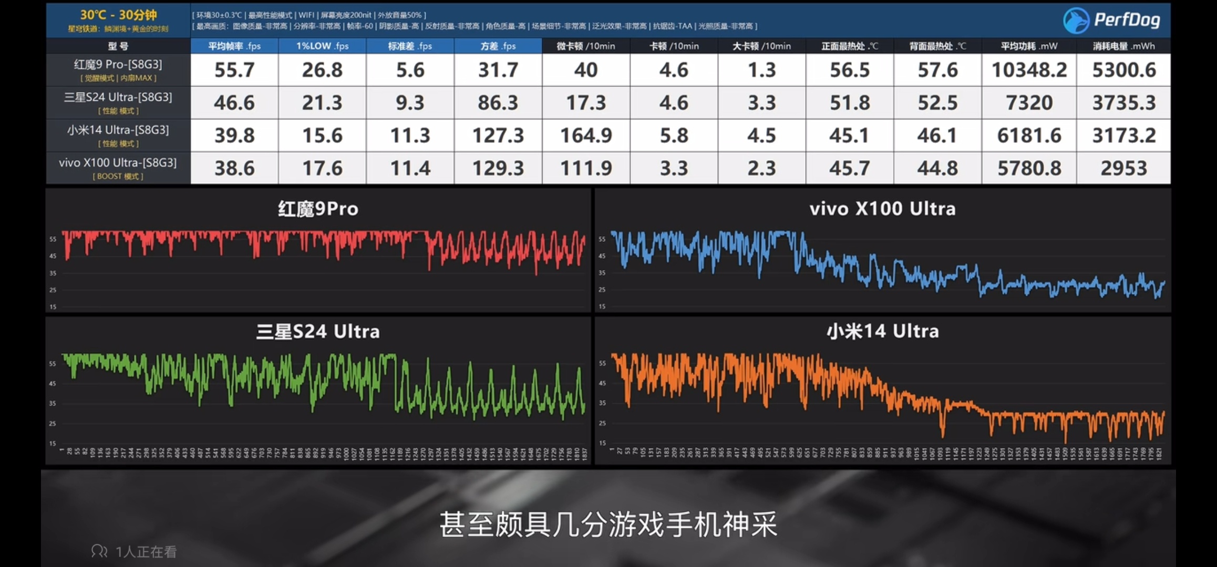This screenshot has width=1217, height=567.
Task: Click the viewer-count headset icon
Action: click(99, 551)
